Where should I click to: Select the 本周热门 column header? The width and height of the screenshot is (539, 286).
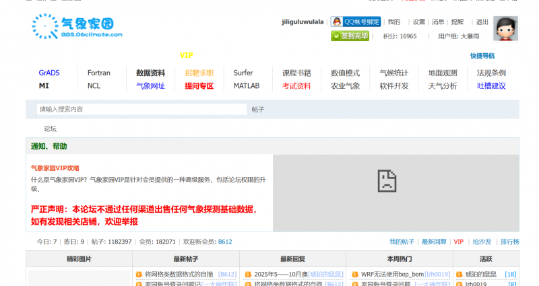click(x=400, y=258)
